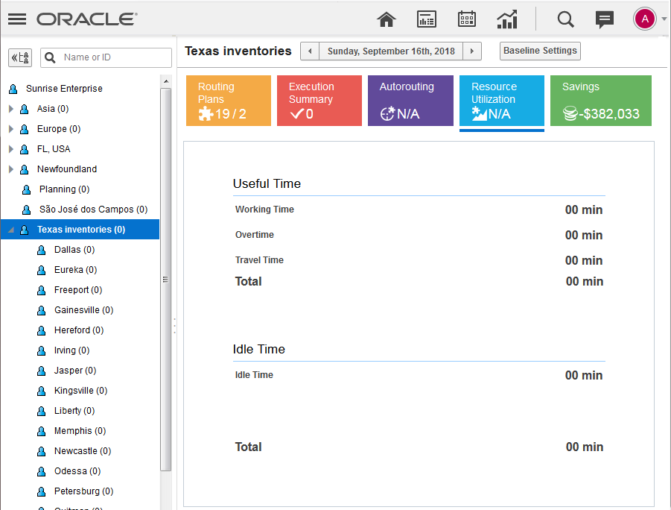The height and width of the screenshot is (510, 671).
Task: Select the Resource Utilization tile
Action: click(x=501, y=101)
